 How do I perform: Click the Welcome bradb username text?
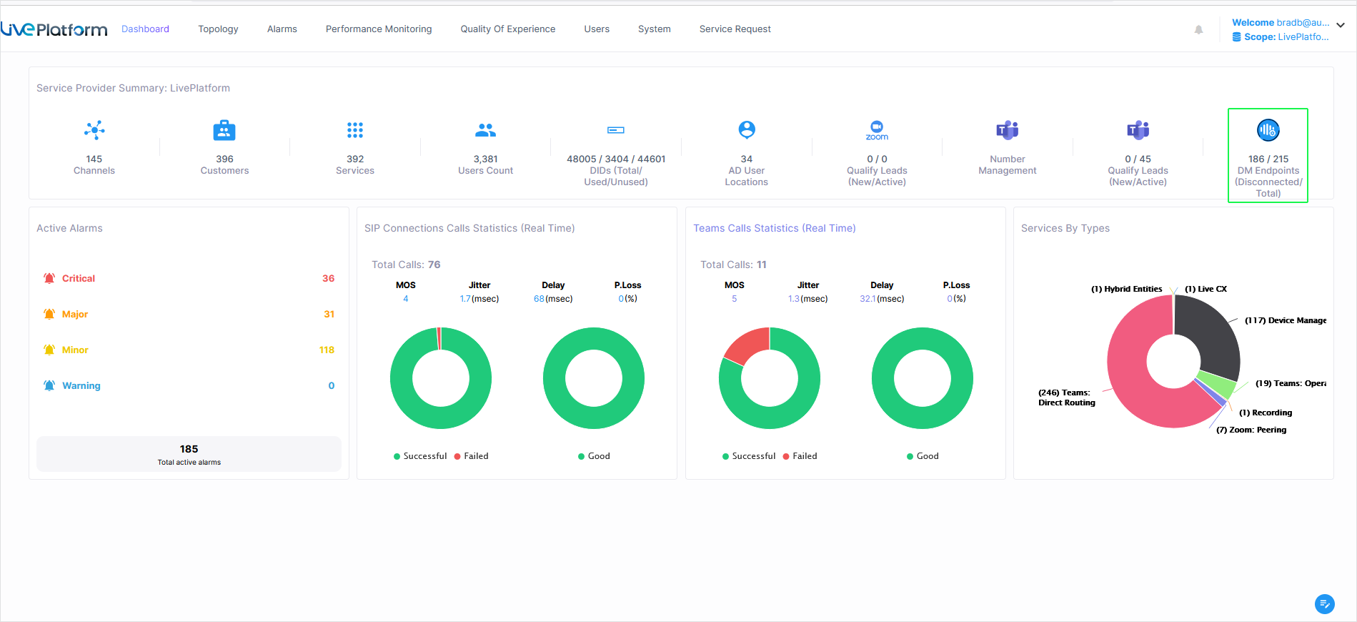[x=1281, y=23]
